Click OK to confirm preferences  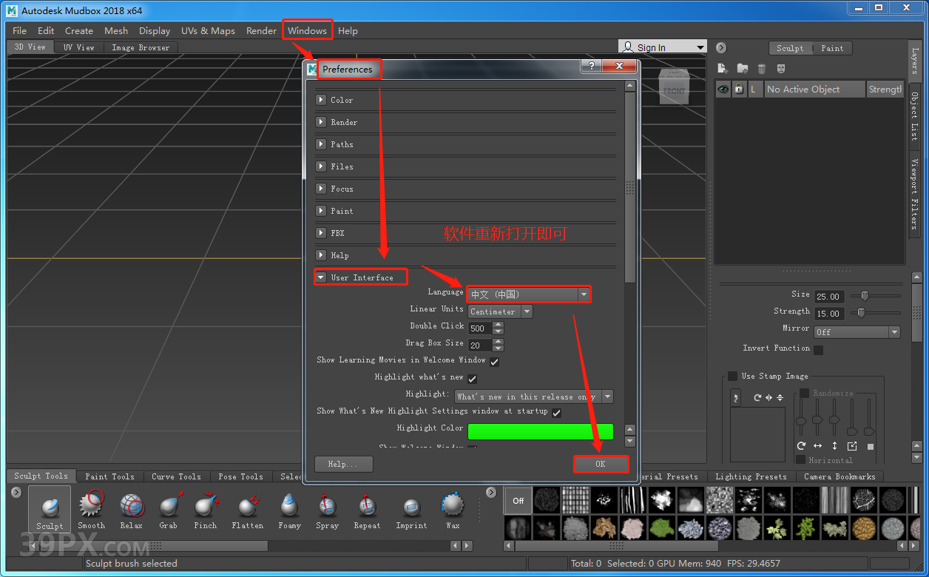point(600,464)
